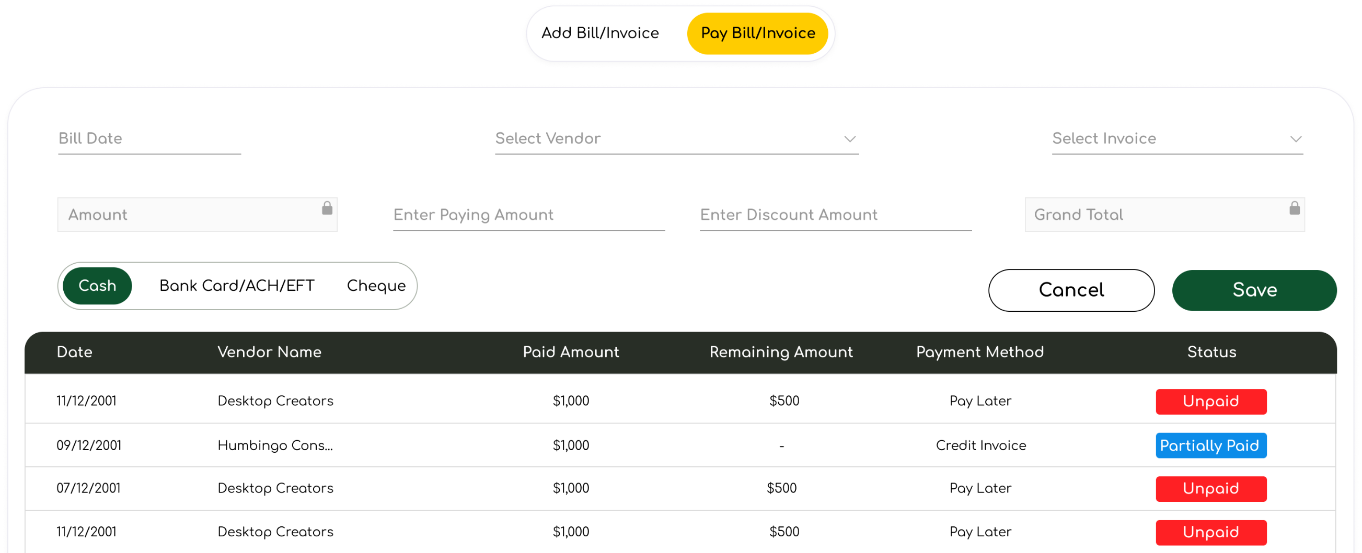Click the Vendor Name column header

pos(269,352)
